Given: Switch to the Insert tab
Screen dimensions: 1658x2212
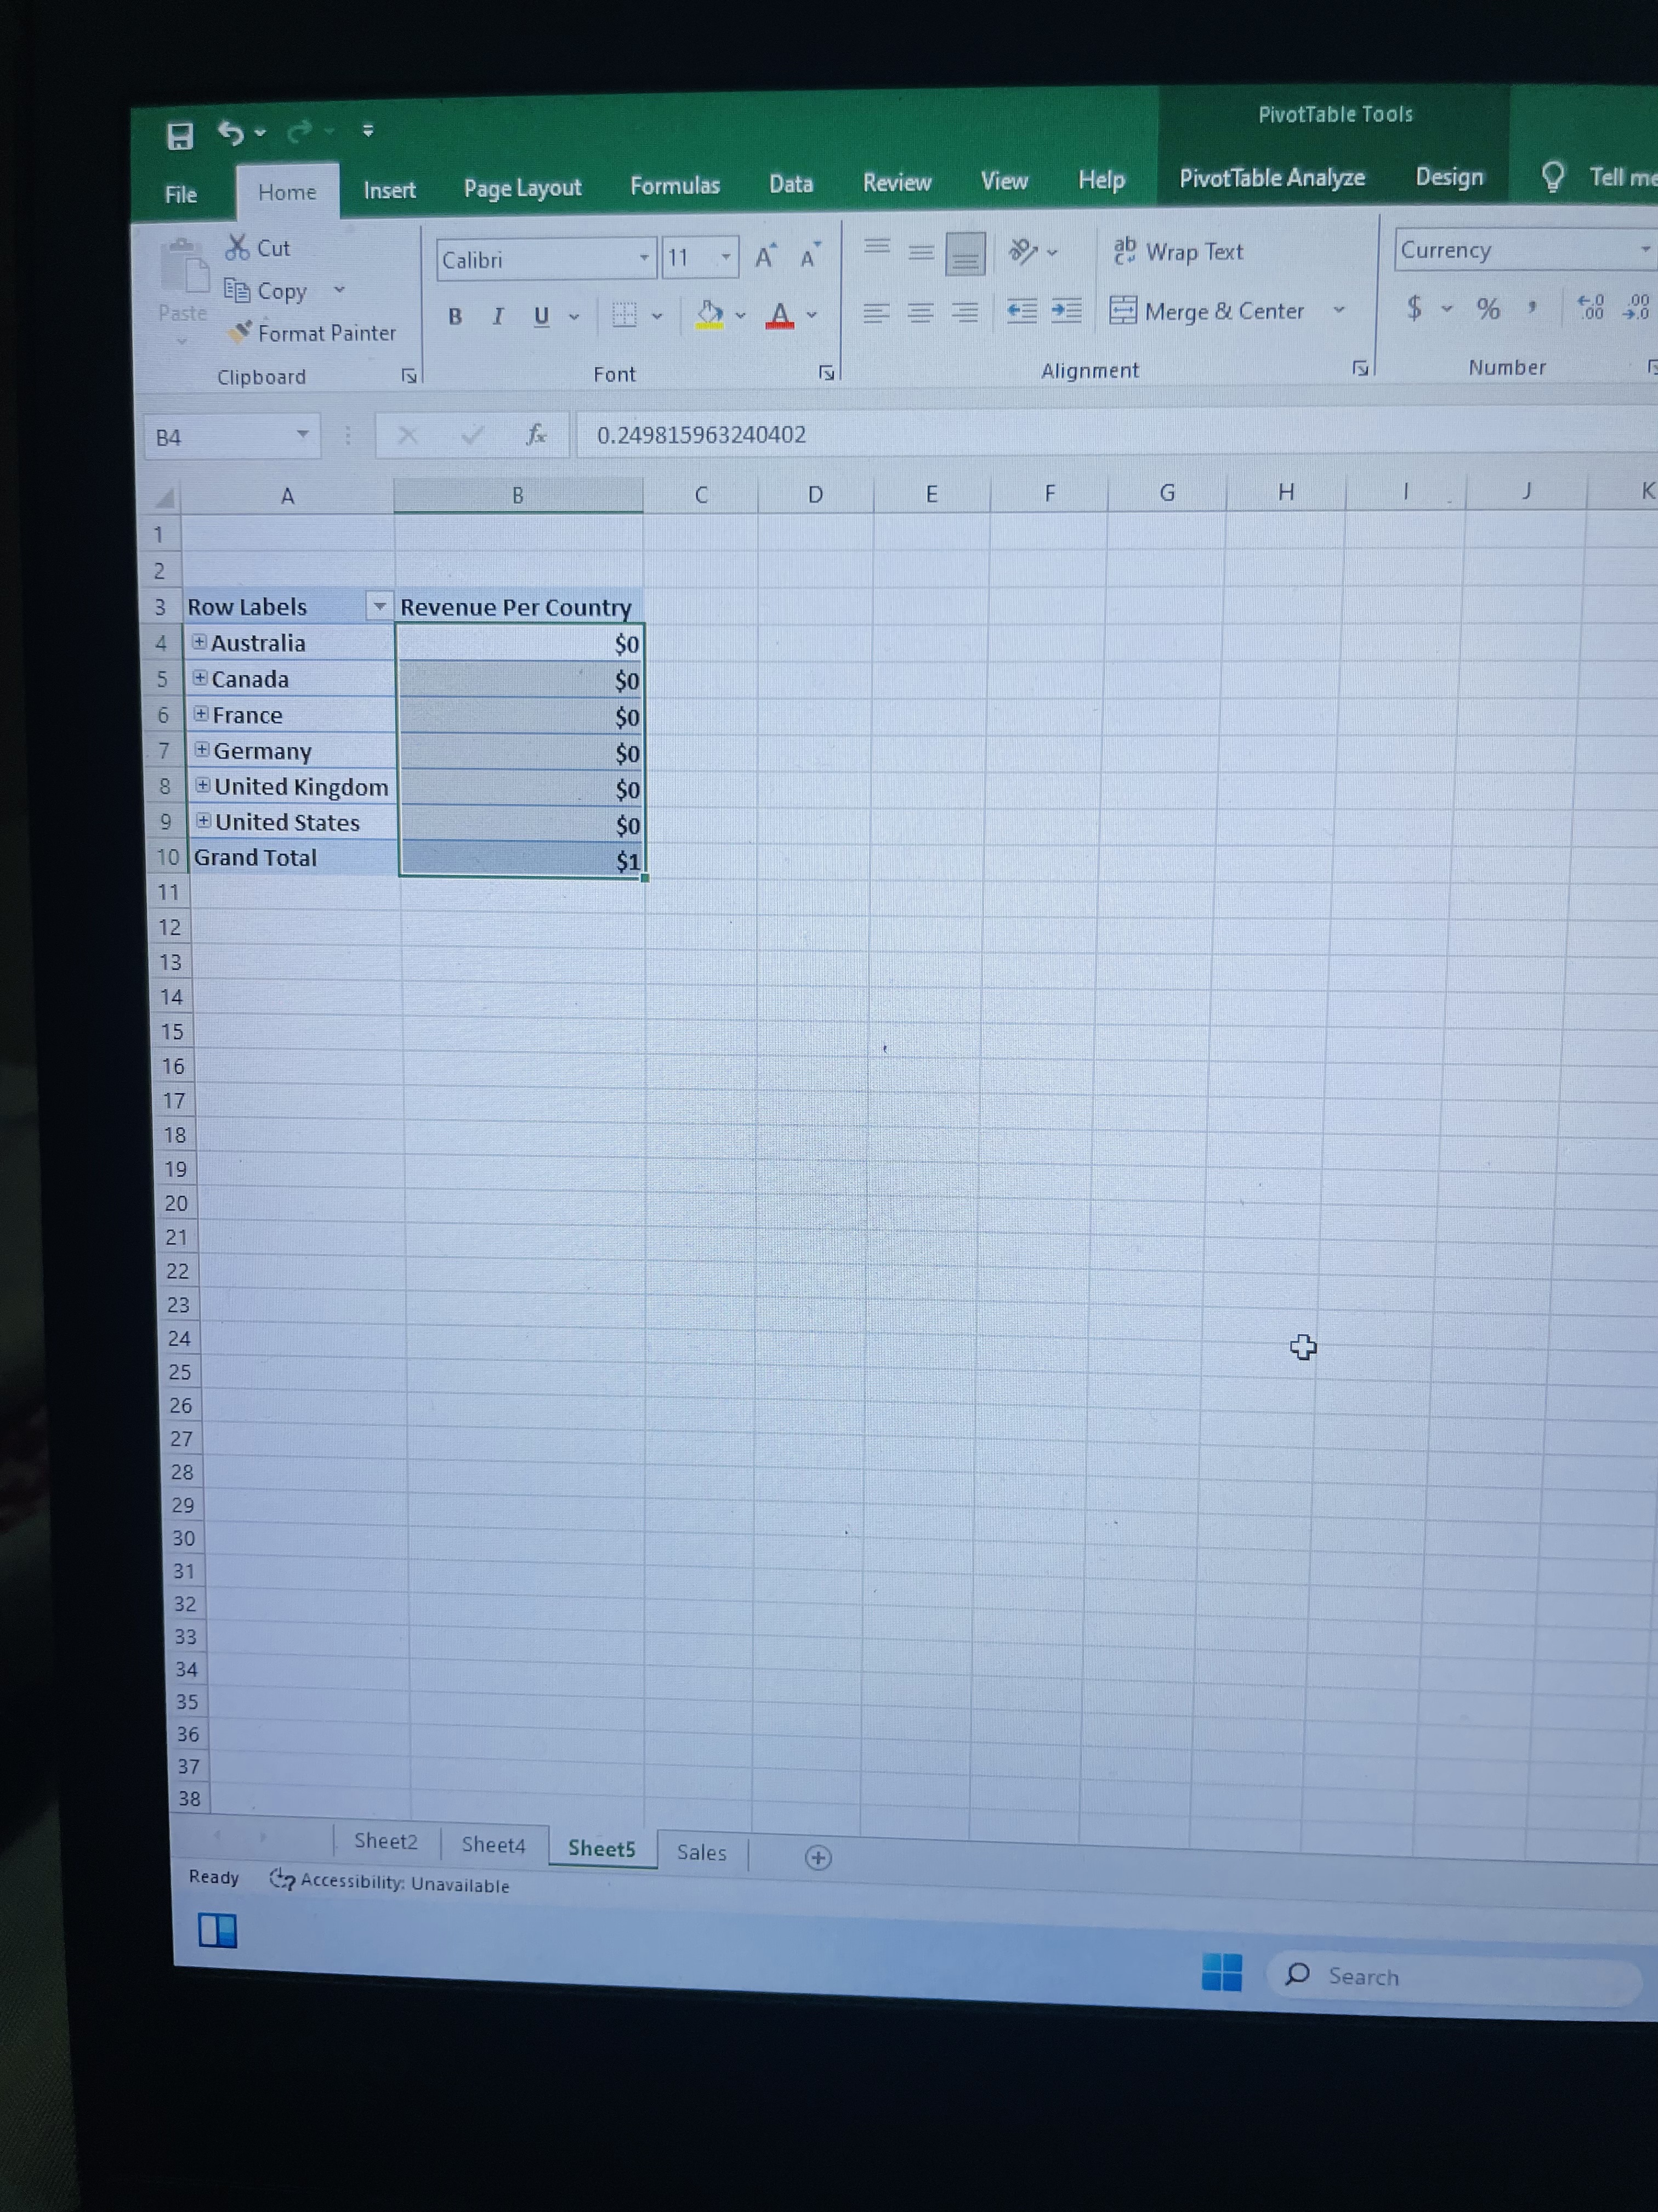Looking at the screenshot, I should click(389, 190).
